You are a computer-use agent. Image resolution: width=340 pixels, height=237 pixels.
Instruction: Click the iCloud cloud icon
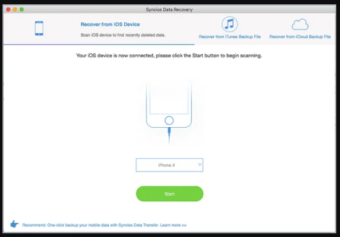point(300,24)
